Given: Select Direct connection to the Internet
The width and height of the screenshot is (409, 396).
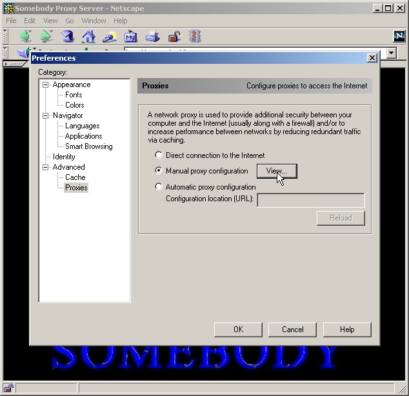Looking at the screenshot, I should click(159, 155).
